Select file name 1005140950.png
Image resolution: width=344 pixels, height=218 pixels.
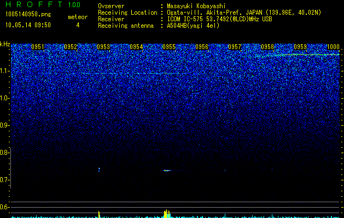click(x=28, y=14)
